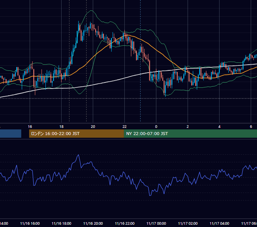The image size is (257, 227).
Task: Click the '20' hour label on chart axis
Action: pyautogui.click(x=93, y=127)
